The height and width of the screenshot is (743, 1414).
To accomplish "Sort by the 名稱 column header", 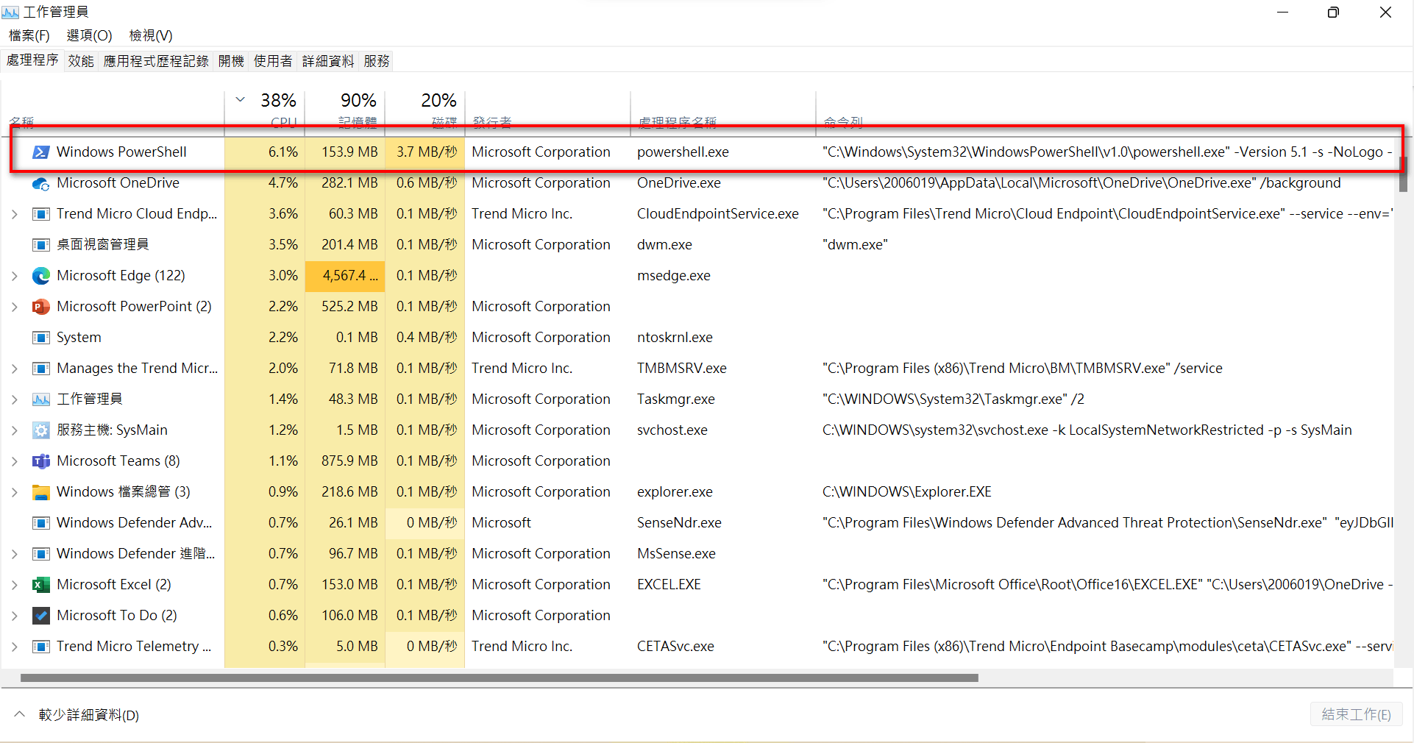I will (x=113, y=113).
